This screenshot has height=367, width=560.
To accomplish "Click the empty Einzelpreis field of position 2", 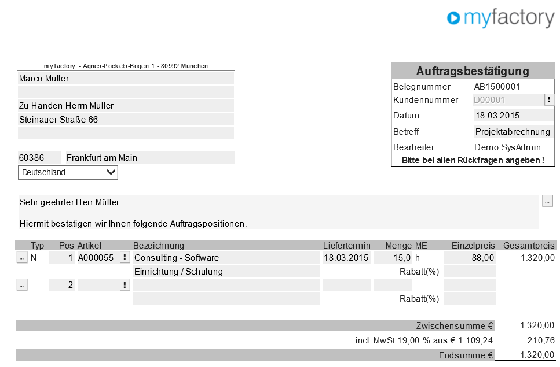I will coord(470,285).
